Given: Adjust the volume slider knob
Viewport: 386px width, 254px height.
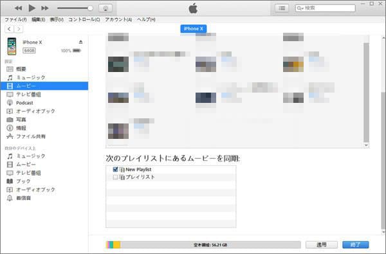Looking at the screenshot, I should (90, 8).
